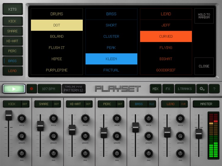Select Boland from the Drums list
The width and height of the screenshot is (222, 166).
pos(57,36)
